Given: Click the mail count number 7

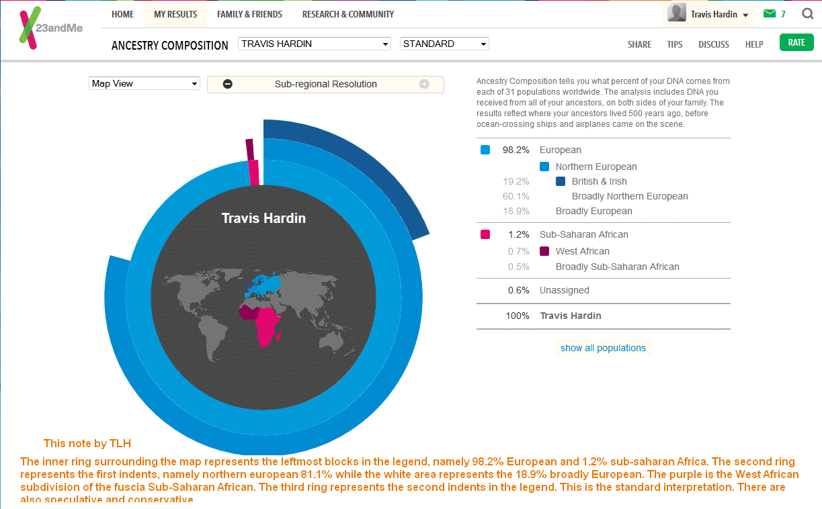Looking at the screenshot, I should (783, 14).
